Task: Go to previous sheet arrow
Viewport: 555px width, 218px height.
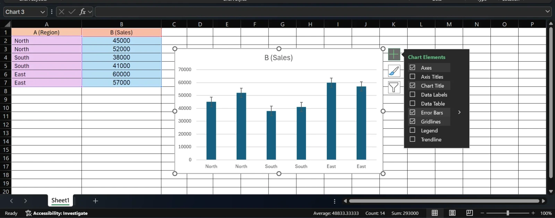Action: (x=11, y=201)
